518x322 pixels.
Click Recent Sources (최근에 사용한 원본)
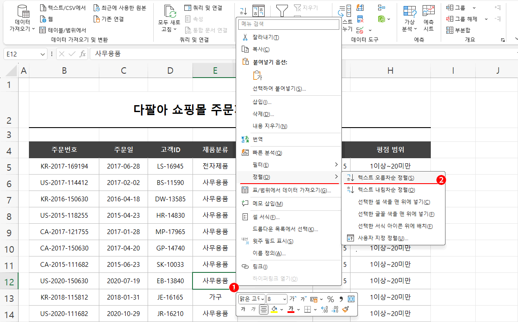pyautogui.click(x=120, y=8)
